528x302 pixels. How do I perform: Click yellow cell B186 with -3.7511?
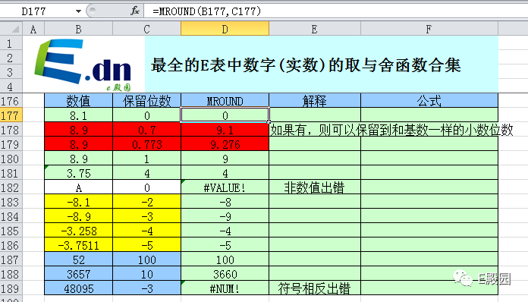click(78, 245)
